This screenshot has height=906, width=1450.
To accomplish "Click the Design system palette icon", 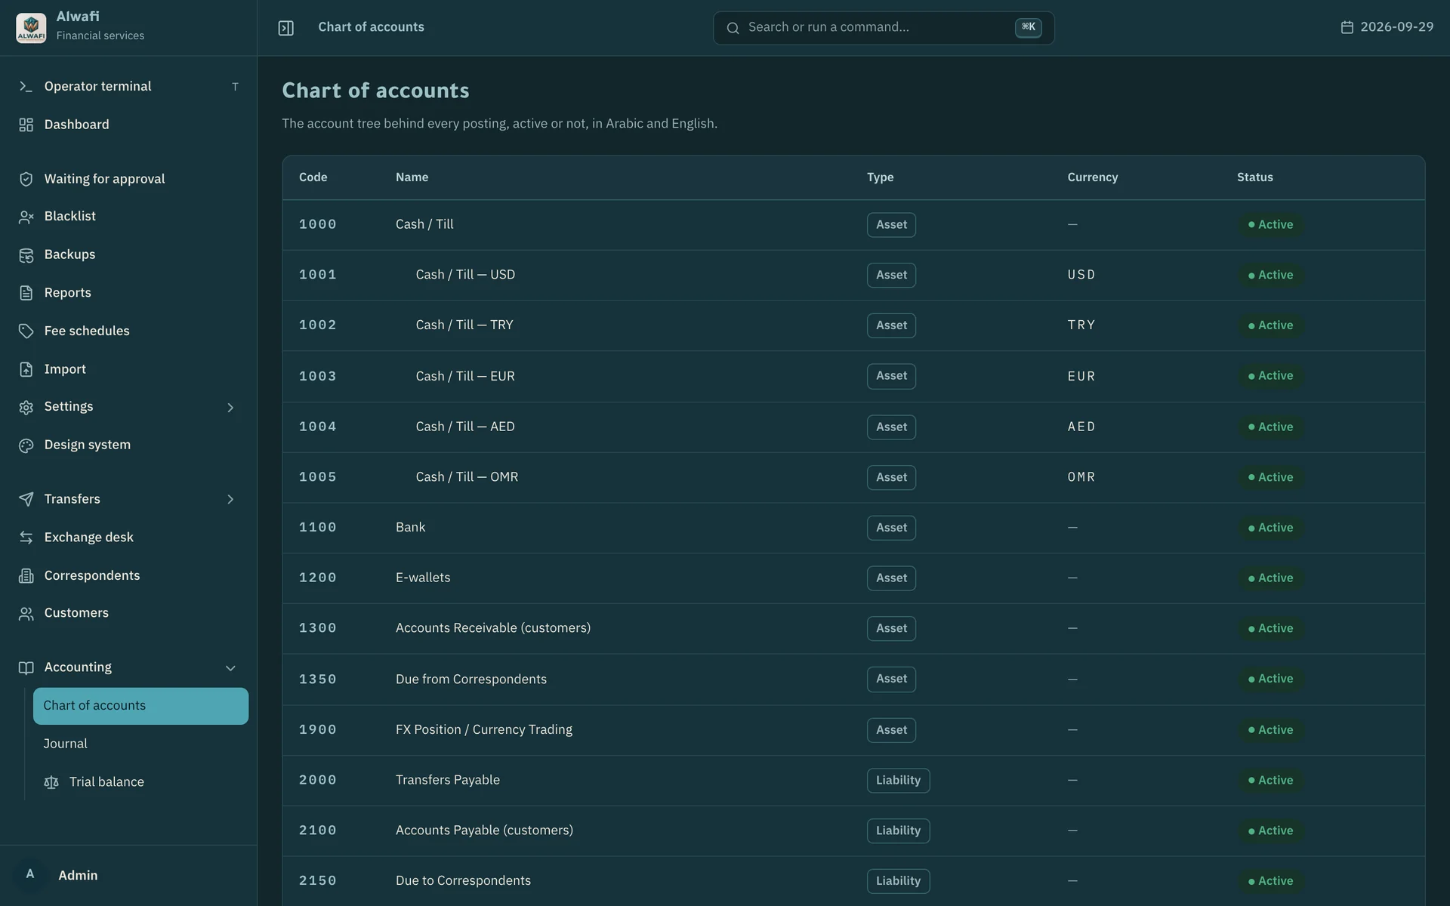I will click(x=26, y=445).
